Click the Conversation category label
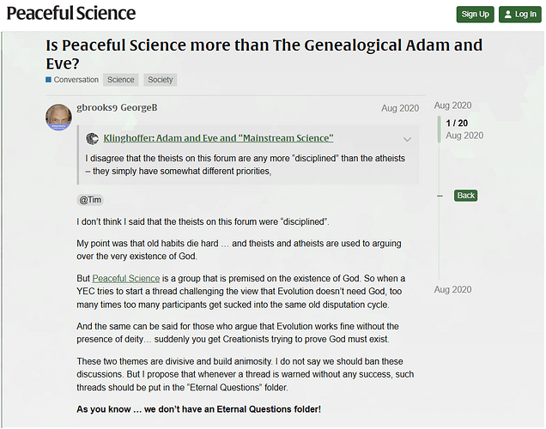This screenshot has width=546, height=429. 76,80
